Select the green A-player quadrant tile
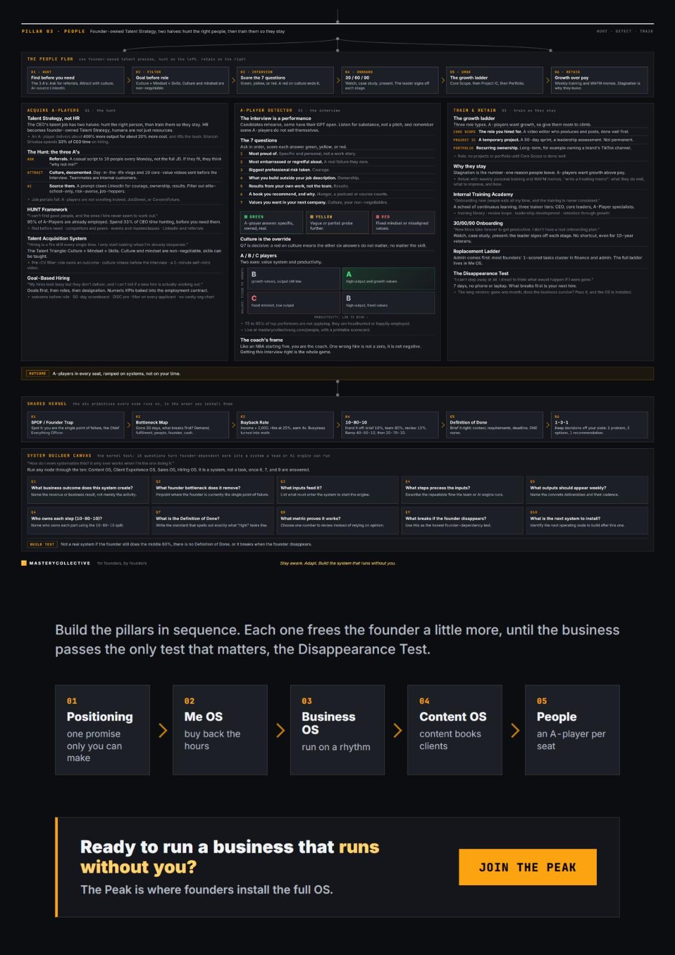Screen dimensions: 675x955 point(389,278)
